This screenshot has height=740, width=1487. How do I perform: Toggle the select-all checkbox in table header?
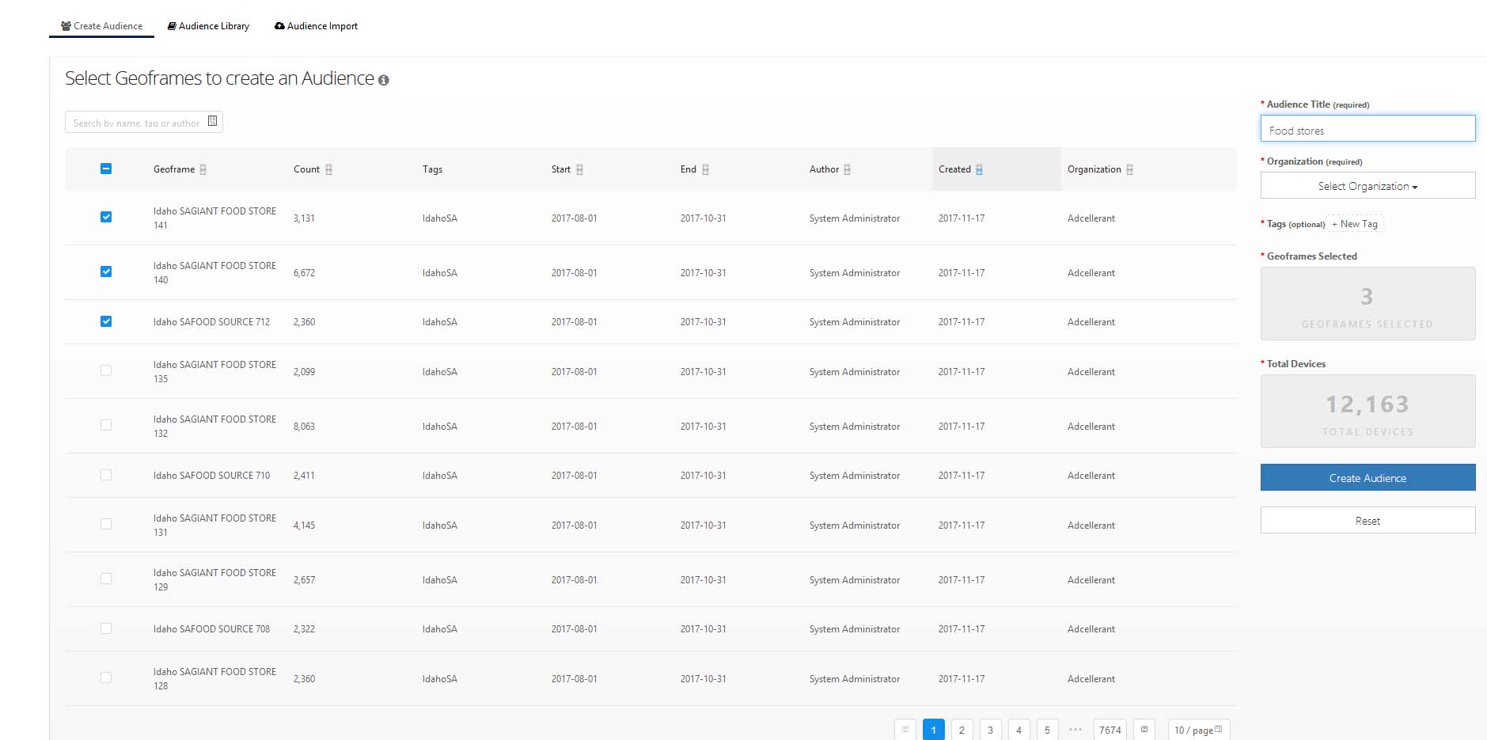106,169
